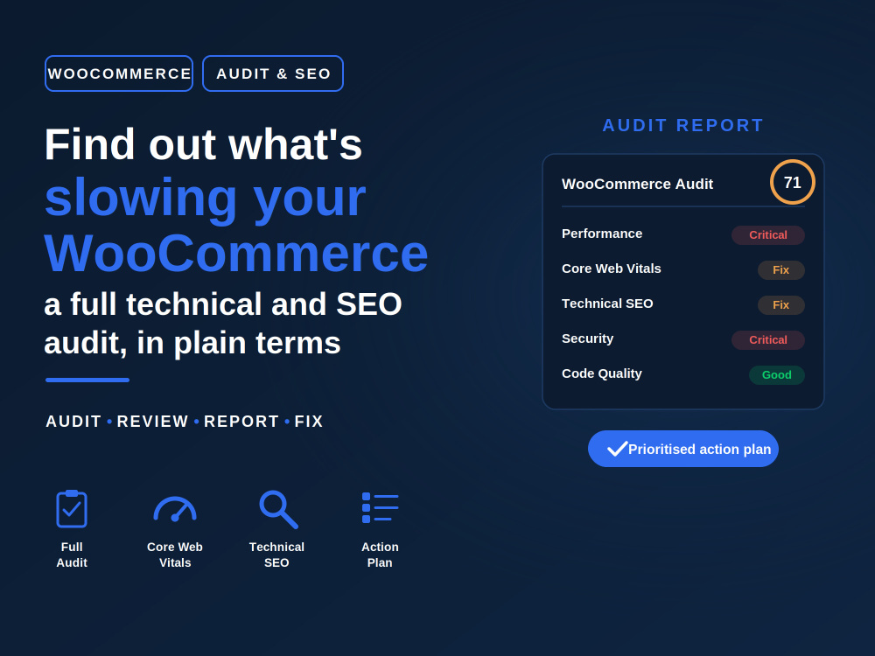Click the Critical badge beside Security

pyautogui.click(x=768, y=339)
